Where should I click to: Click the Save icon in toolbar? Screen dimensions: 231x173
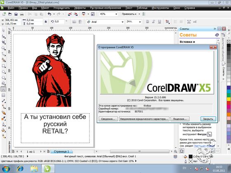pyautogui.click(x=16, y=14)
